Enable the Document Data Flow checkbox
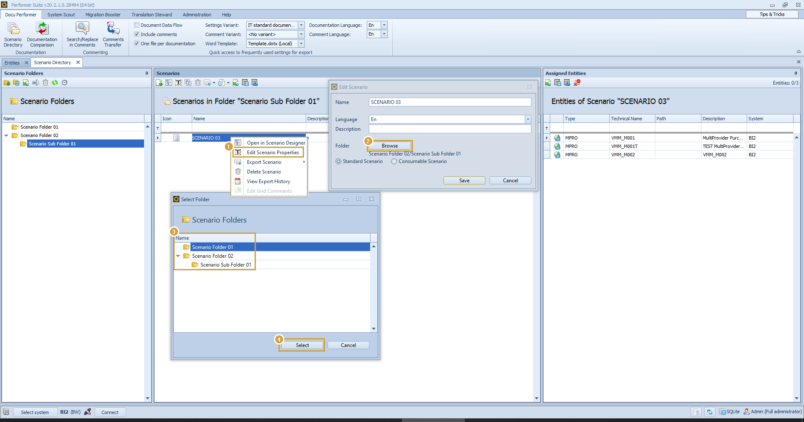This screenshot has height=422, width=804. [137, 25]
